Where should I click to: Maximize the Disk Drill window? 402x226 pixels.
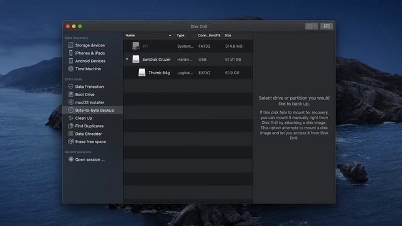click(80, 26)
